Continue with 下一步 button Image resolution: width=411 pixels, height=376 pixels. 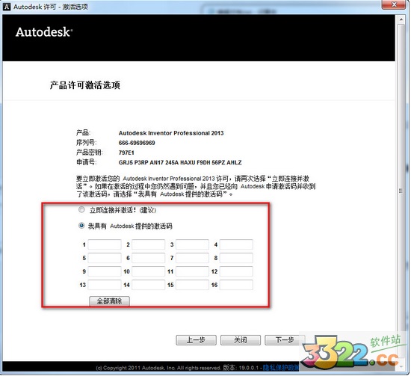285,340
